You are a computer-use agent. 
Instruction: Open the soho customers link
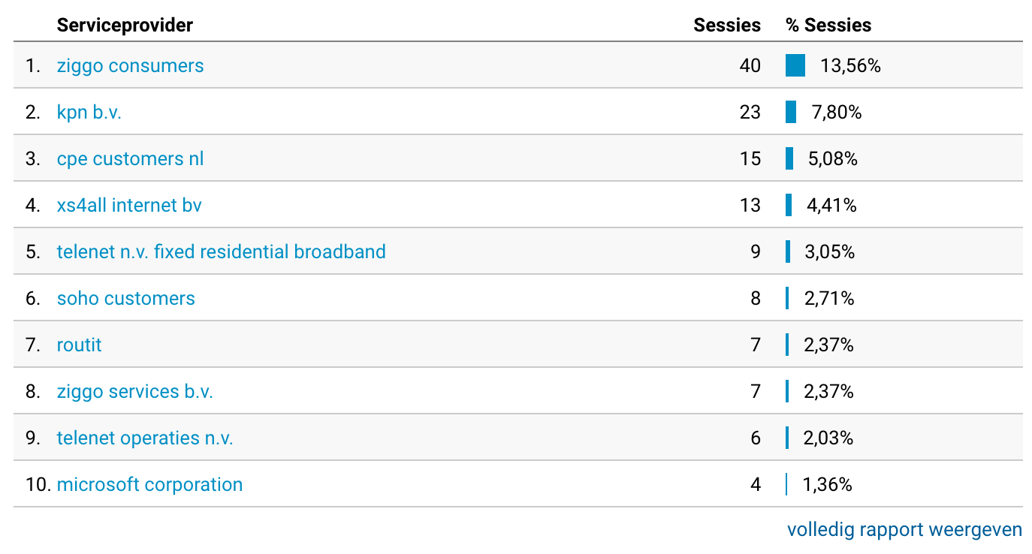125,299
